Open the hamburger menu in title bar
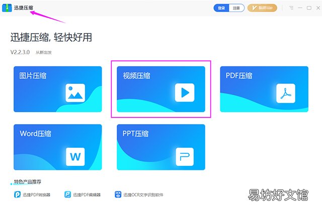Image resolution: width=322 pixels, height=211 pixels. 291,8
